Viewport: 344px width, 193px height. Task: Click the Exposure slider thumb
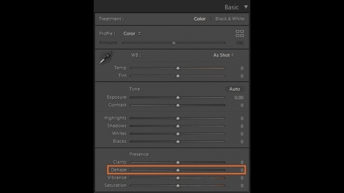pyautogui.click(x=178, y=98)
